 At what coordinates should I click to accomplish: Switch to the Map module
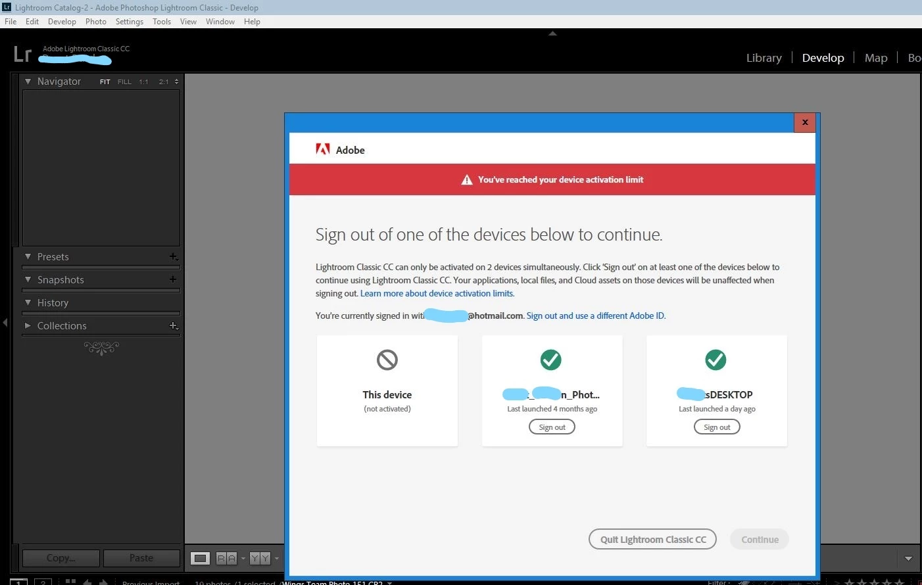[876, 58]
